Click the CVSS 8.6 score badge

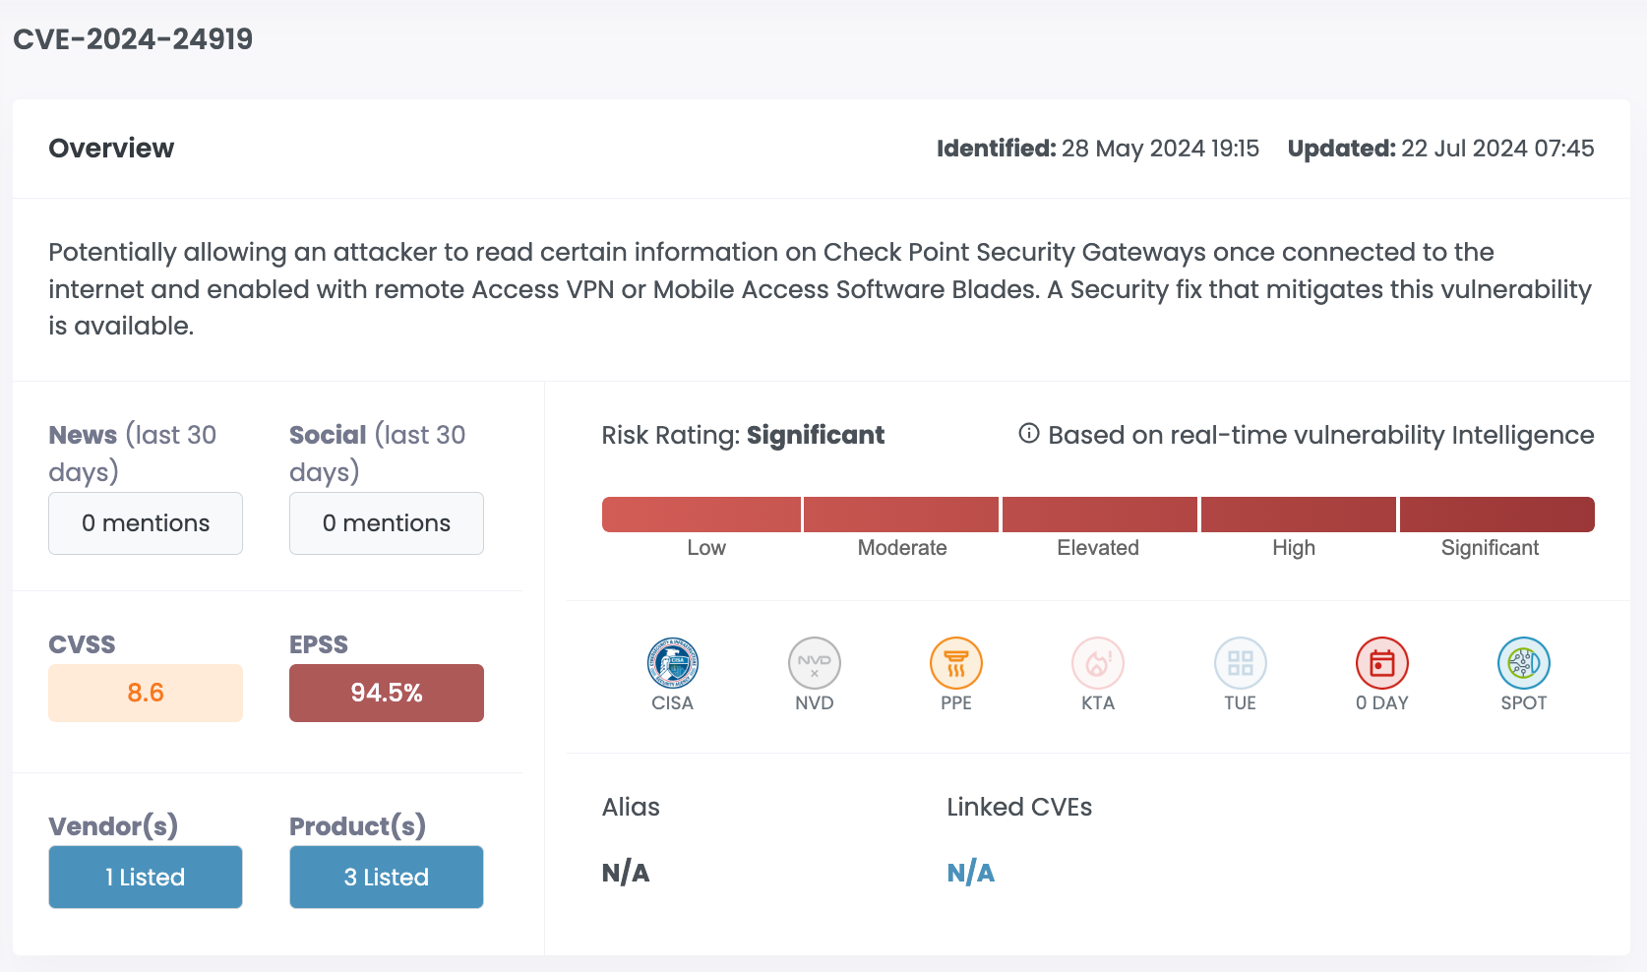click(146, 693)
